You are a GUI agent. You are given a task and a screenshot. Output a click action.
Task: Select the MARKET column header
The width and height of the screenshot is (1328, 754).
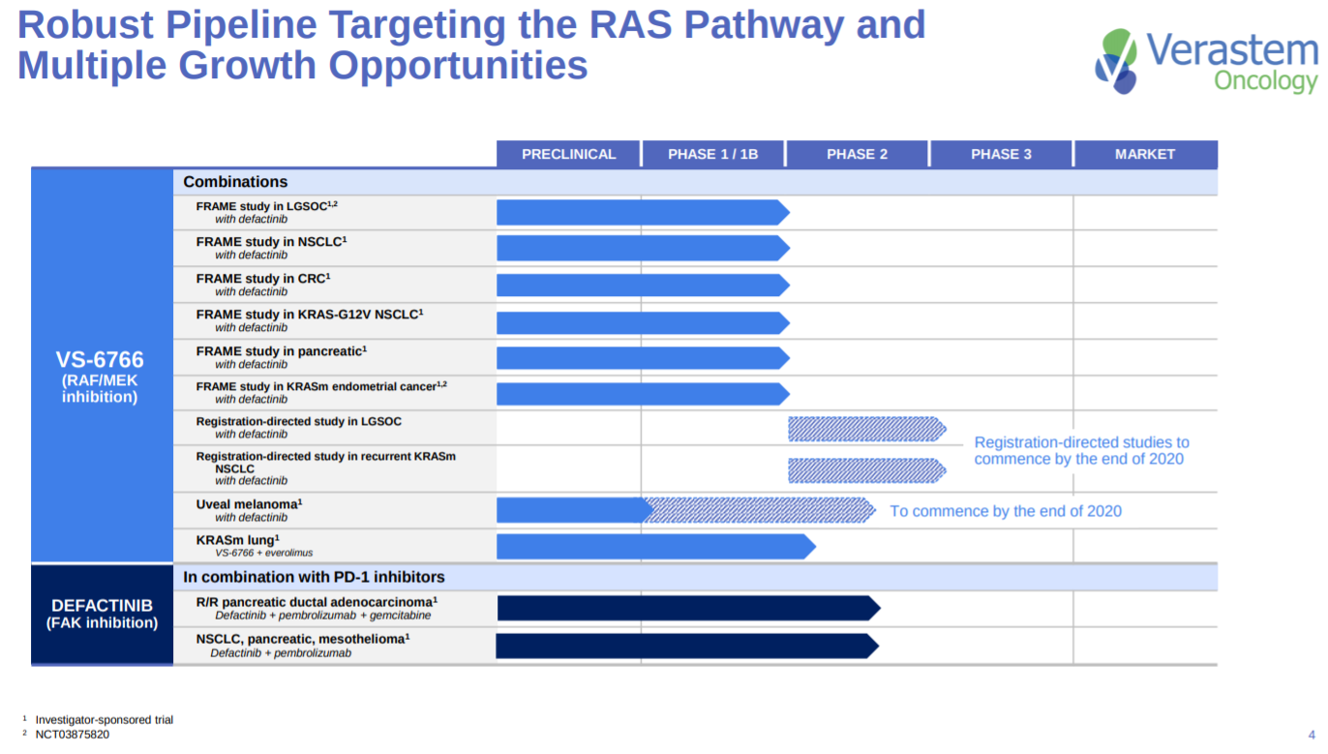(x=1145, y=154)
